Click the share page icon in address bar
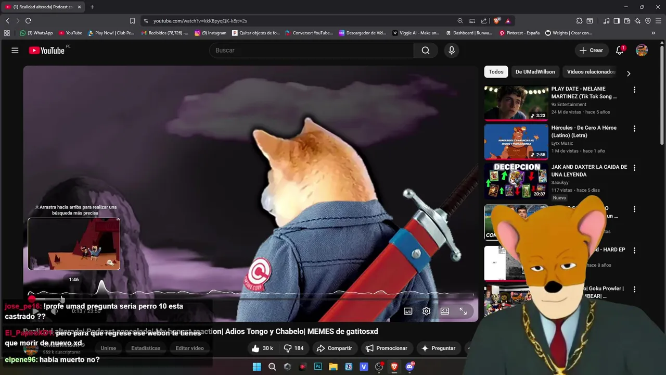The height and width of the screenshot is (375, 666). (484, 21)
